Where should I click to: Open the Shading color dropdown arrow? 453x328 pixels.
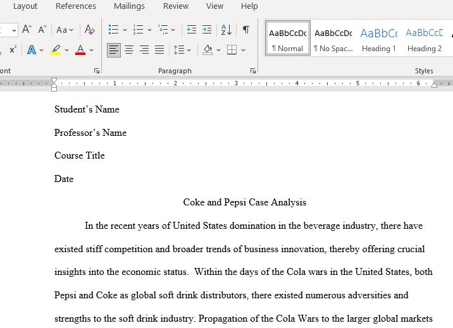pyautogui.click(x=218, y=50)
